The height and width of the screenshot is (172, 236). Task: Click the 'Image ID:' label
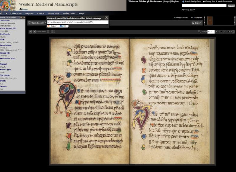point(5,53)
